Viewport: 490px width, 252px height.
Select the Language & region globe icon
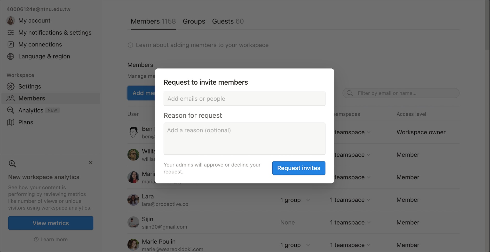coord(11,56)
